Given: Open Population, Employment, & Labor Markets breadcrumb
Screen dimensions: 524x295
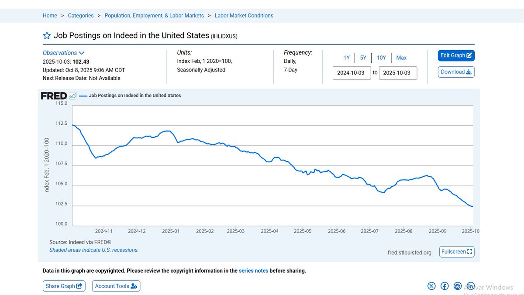Looking at the screenshot, I should pos(154,15).
